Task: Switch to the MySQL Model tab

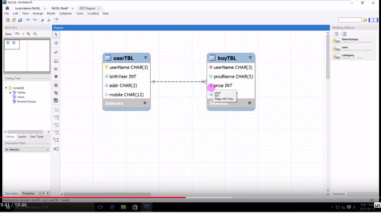Action: (x=60, y=8)
